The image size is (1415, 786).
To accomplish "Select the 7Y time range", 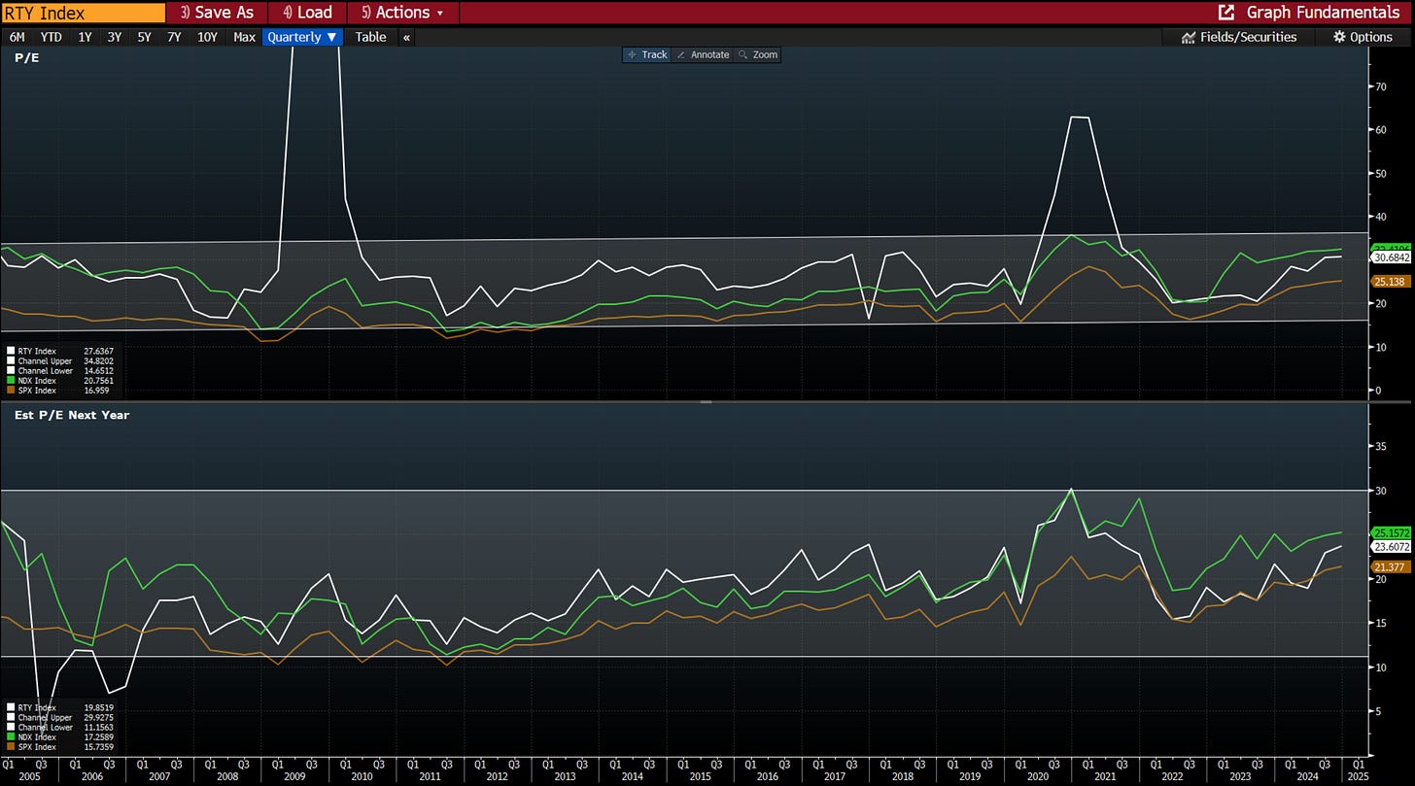I will pyautogui.click(x=174, y=37).
